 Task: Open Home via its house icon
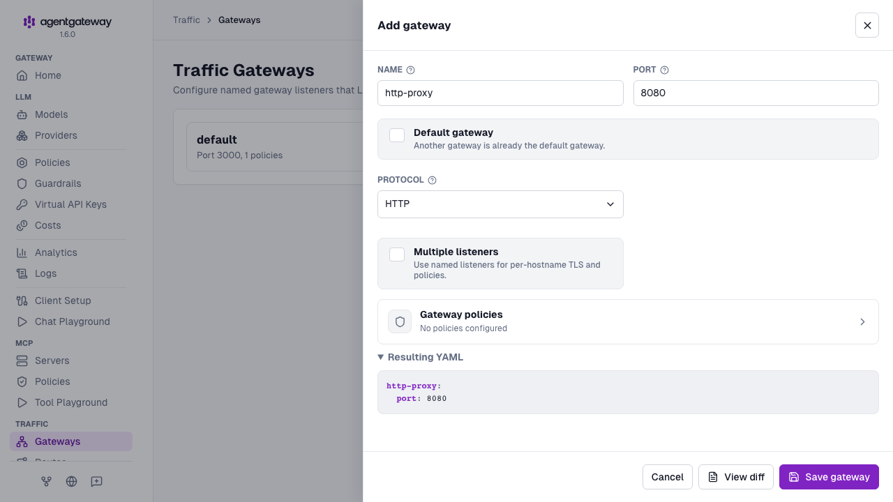22,75
